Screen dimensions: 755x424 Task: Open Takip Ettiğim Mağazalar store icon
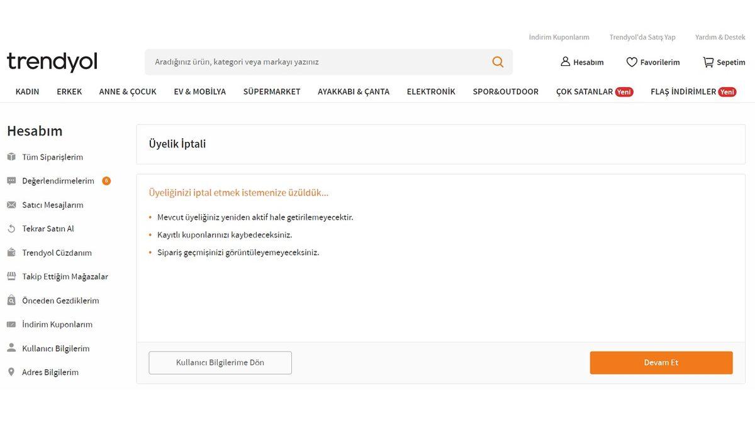(11, 275)
